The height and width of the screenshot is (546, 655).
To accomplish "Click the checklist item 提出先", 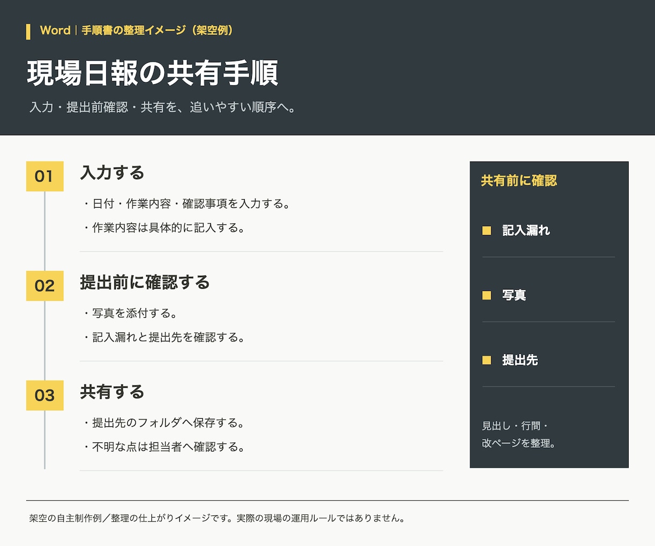I will coord(520,360).
